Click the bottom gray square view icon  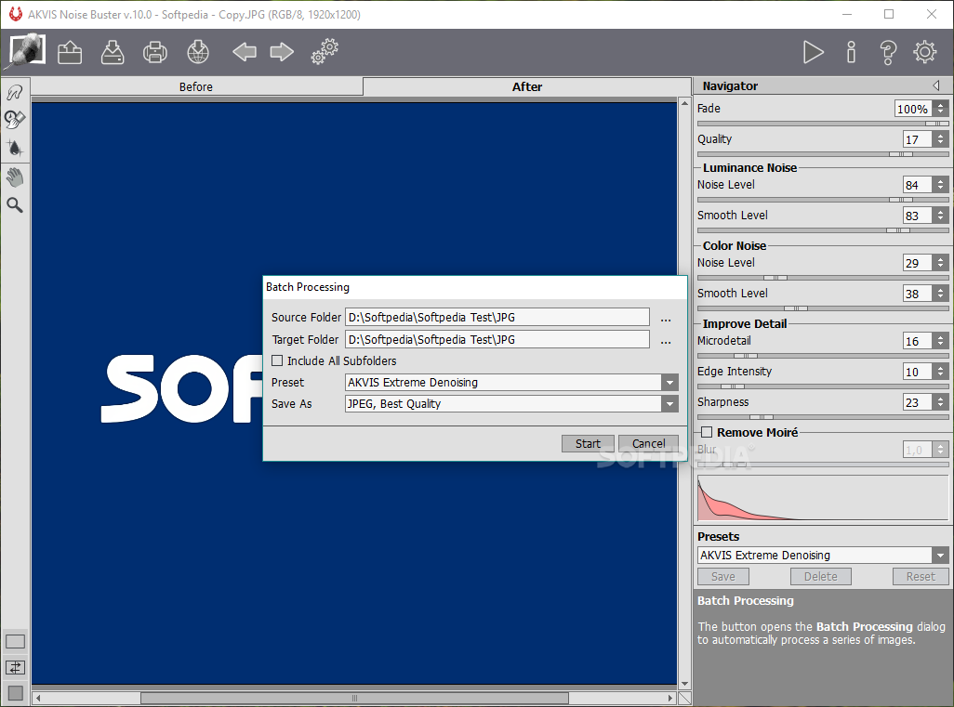(15, 693)
